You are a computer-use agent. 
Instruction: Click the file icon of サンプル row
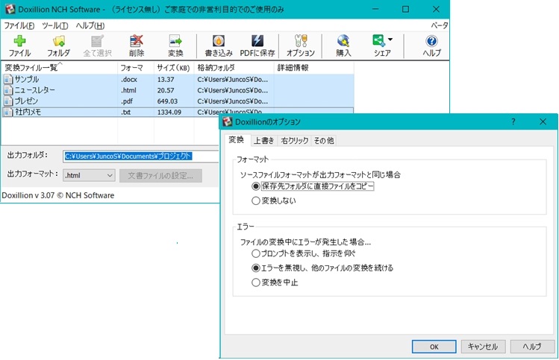click(x=8, y=79)
